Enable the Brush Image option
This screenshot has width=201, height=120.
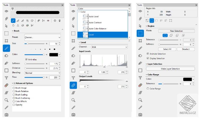14,88
